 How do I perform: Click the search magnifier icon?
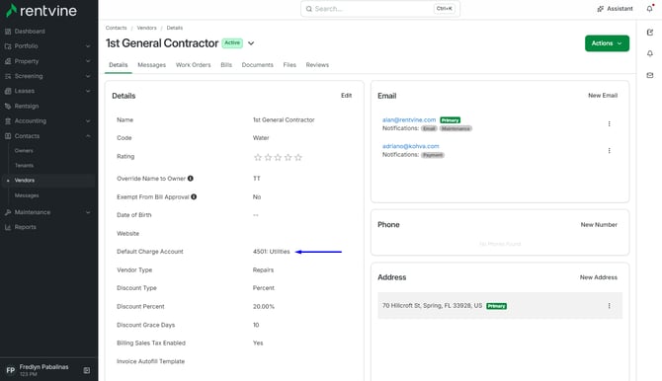(309, 9)
